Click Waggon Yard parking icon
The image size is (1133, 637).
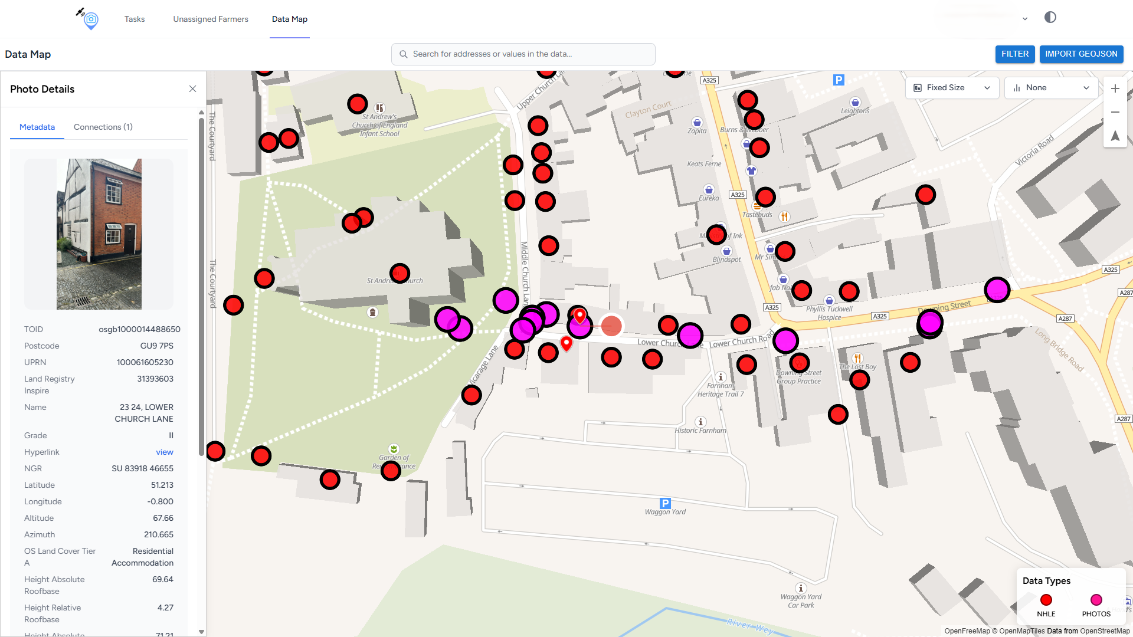tap(665, 503)
